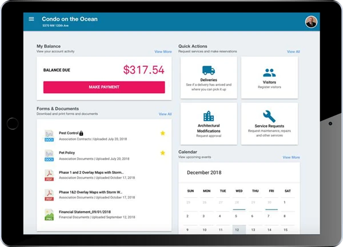The height and width of the screenshot is (247, 343).
Task: Open the user profile avatar
Action: click(311, 22)
